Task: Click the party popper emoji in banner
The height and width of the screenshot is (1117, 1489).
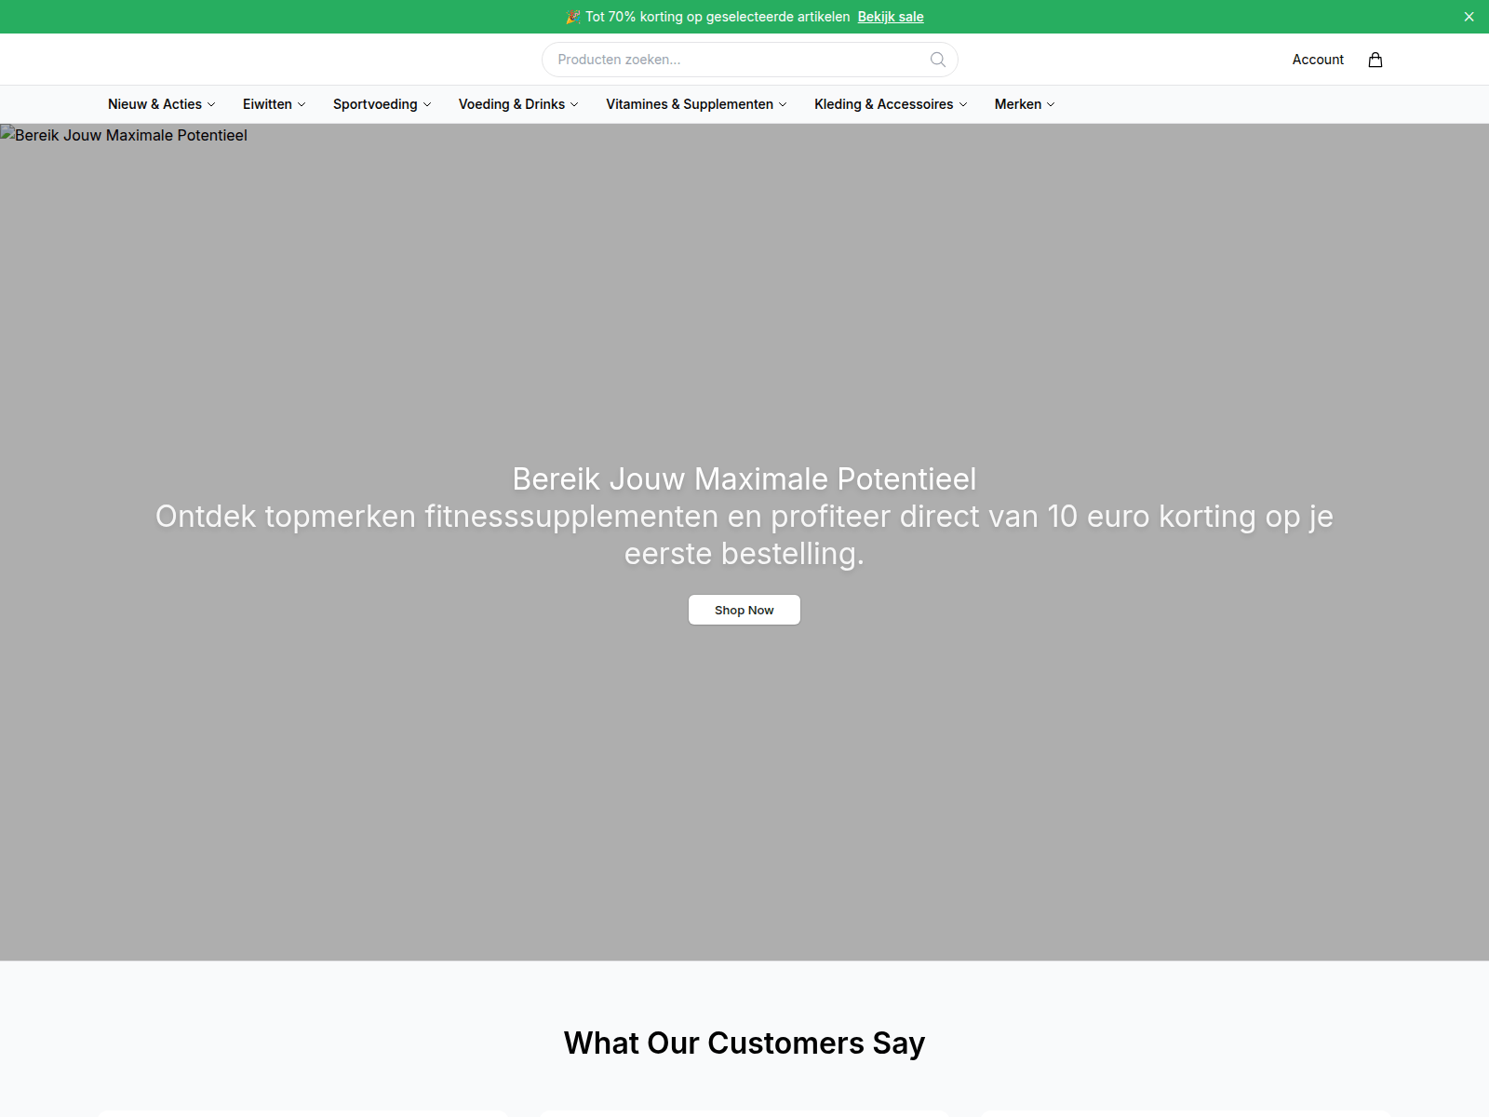Action: click(x=573, y=17)
